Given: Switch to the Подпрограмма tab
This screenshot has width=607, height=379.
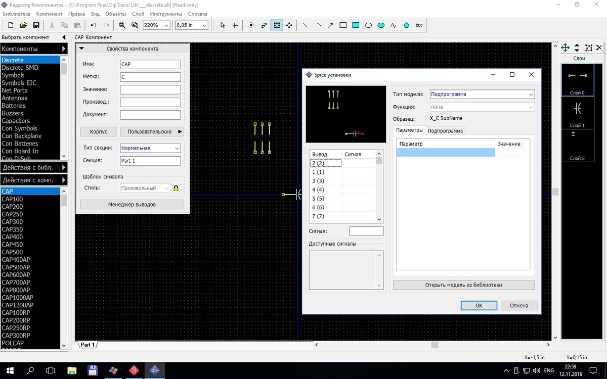Looking at the screenshot, I should [x=445, y=130].
